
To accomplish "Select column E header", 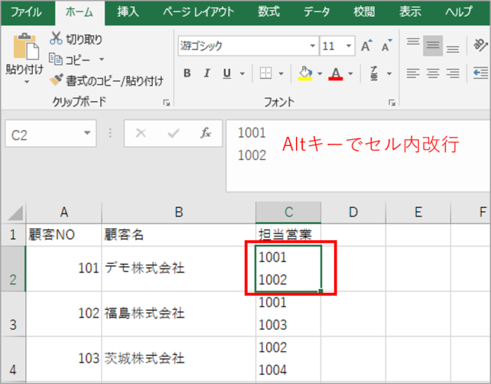I will click(x=418, y=213).
